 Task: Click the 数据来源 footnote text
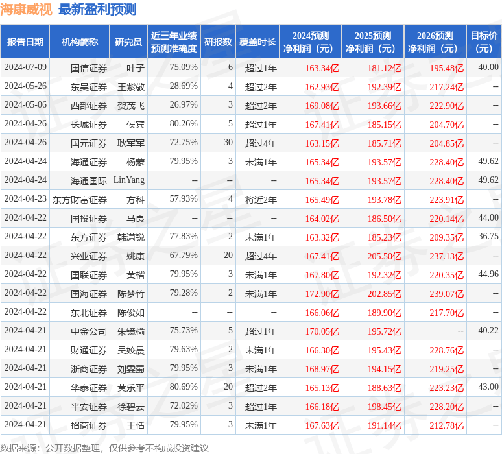point(104,448)
